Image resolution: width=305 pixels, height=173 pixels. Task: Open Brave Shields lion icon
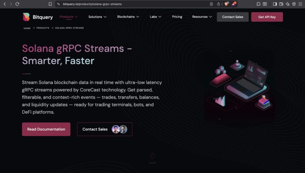pyautogui.click(x=226, y=4)
